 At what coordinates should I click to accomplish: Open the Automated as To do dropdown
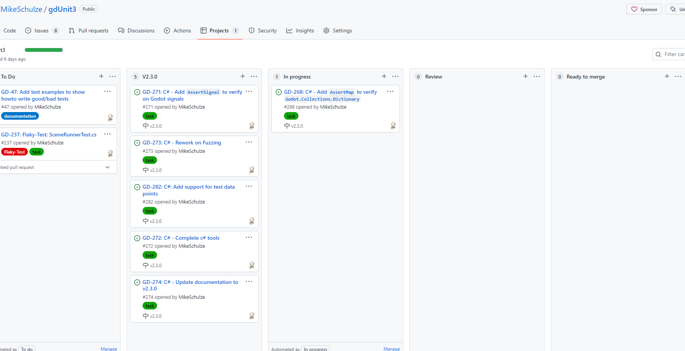27,349
